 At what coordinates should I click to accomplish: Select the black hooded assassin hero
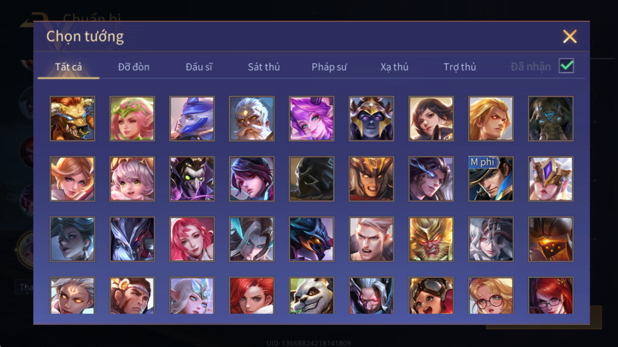coord(311,179)
